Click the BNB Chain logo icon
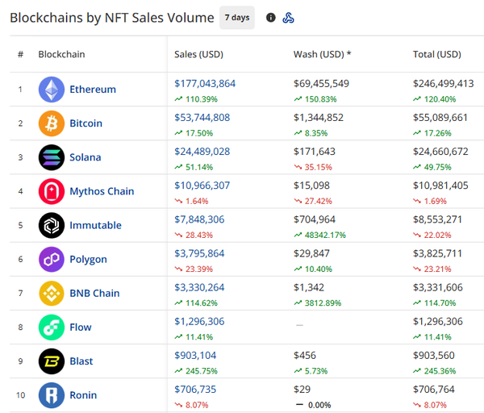484x413 pixels. pyautogui.click(x=52, y=293)
